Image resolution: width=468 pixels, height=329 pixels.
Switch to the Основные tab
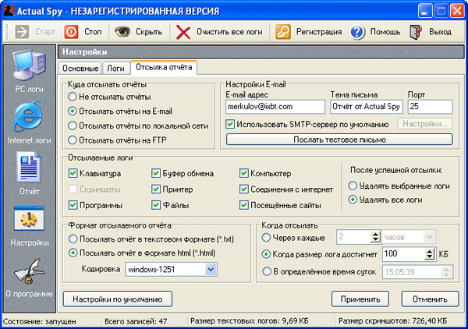80,69
